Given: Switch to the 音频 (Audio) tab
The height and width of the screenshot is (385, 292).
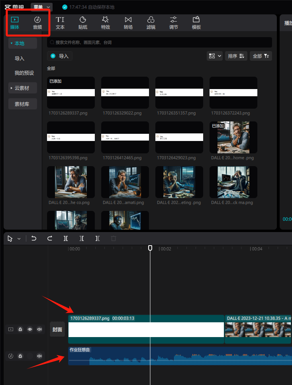Looking at the screenshot, I should click(37, 23).
